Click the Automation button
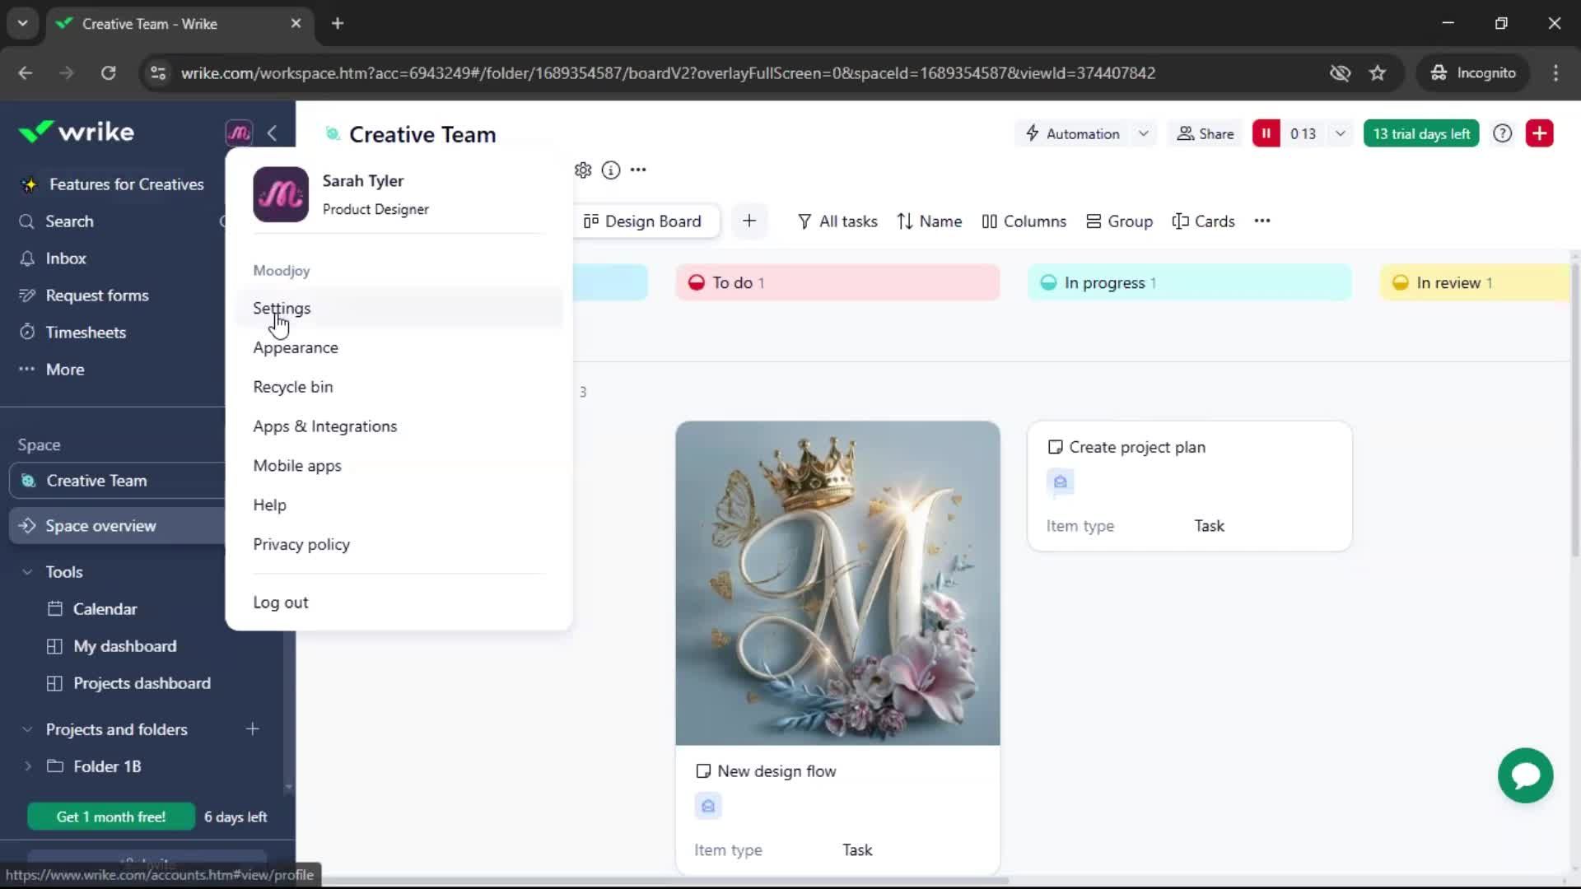1581x889 pixels. click(1073, 133)
